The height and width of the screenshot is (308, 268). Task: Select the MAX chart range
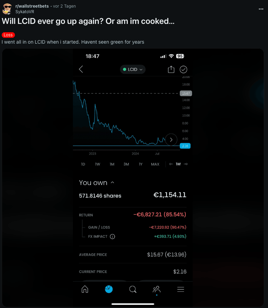[155, 164]
